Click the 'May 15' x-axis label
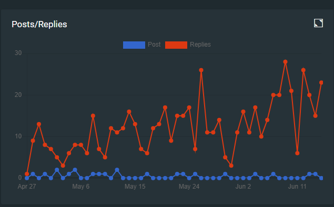Screen dimensions: 334x207 [x=135, y=187]
